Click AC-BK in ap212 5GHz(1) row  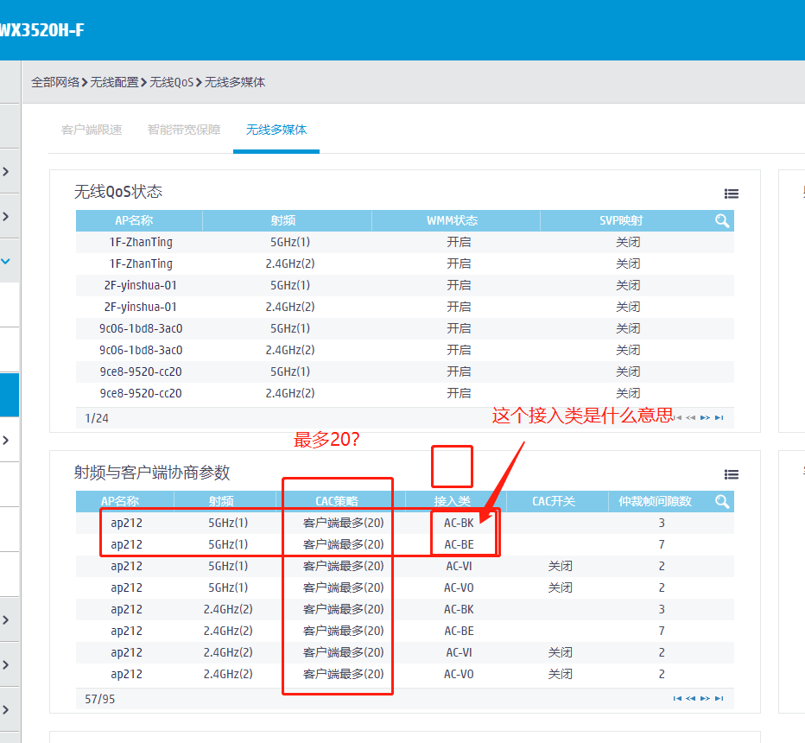click(x=459, y=523)
